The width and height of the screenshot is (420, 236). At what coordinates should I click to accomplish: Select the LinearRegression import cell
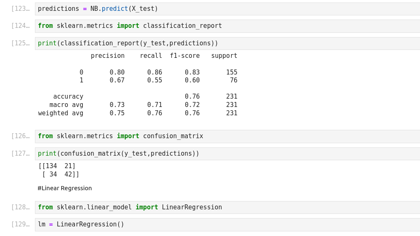click(227, 207)
